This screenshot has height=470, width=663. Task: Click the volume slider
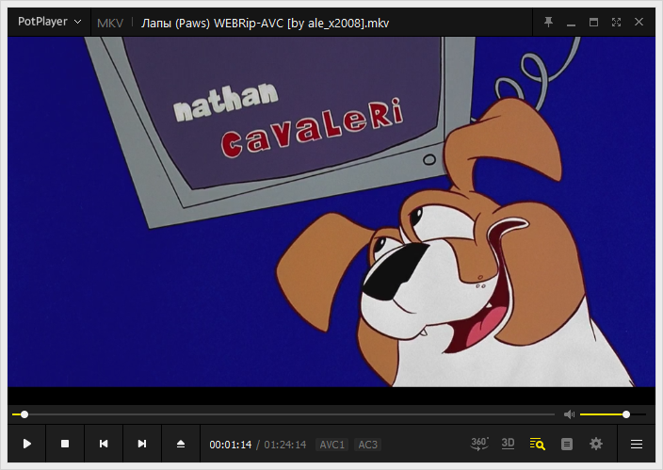point(613,414)
